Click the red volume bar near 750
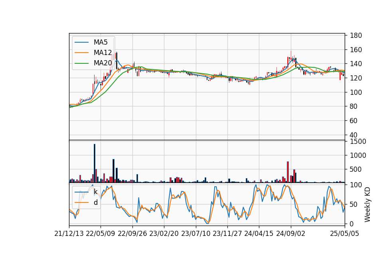Image resolution: width=383 pixels, height=275 pixels. click(288, 172)
